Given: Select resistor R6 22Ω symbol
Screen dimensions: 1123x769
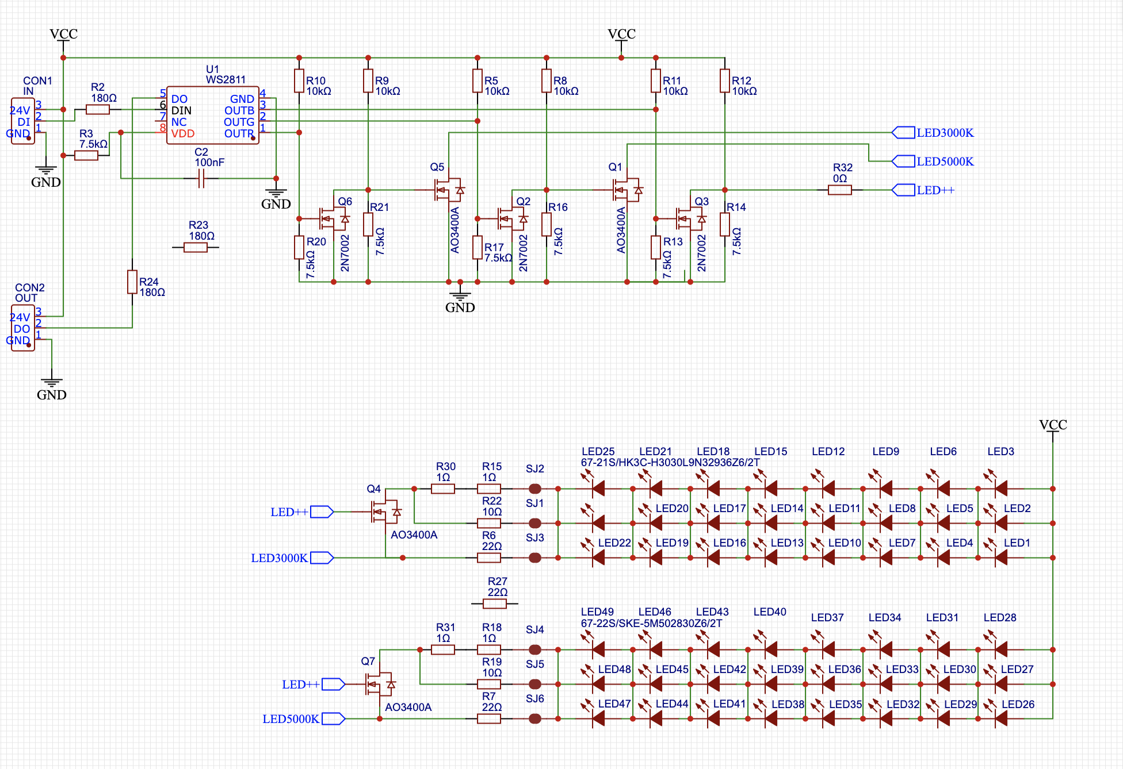Looking at the screenshot, I should pyautogui.click(x=489, y=557).
